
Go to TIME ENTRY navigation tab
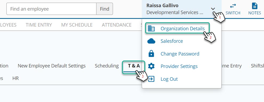39,25
